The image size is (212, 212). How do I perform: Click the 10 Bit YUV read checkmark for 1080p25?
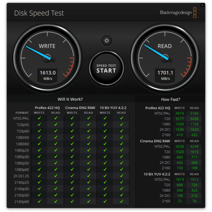[x=121, y=150]
